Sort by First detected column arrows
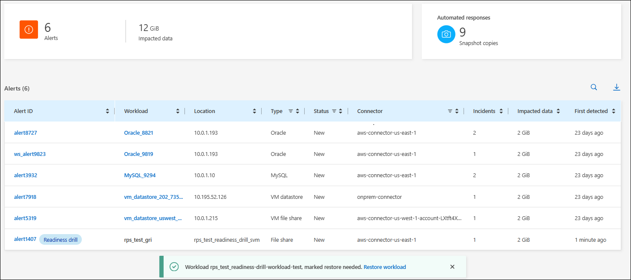Image resolution: width=631 pixels, height=280 pixels. [614, 111]
